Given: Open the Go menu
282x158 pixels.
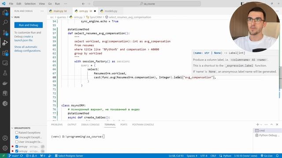Looking at the screenshot, I should [x=50, y=4].
